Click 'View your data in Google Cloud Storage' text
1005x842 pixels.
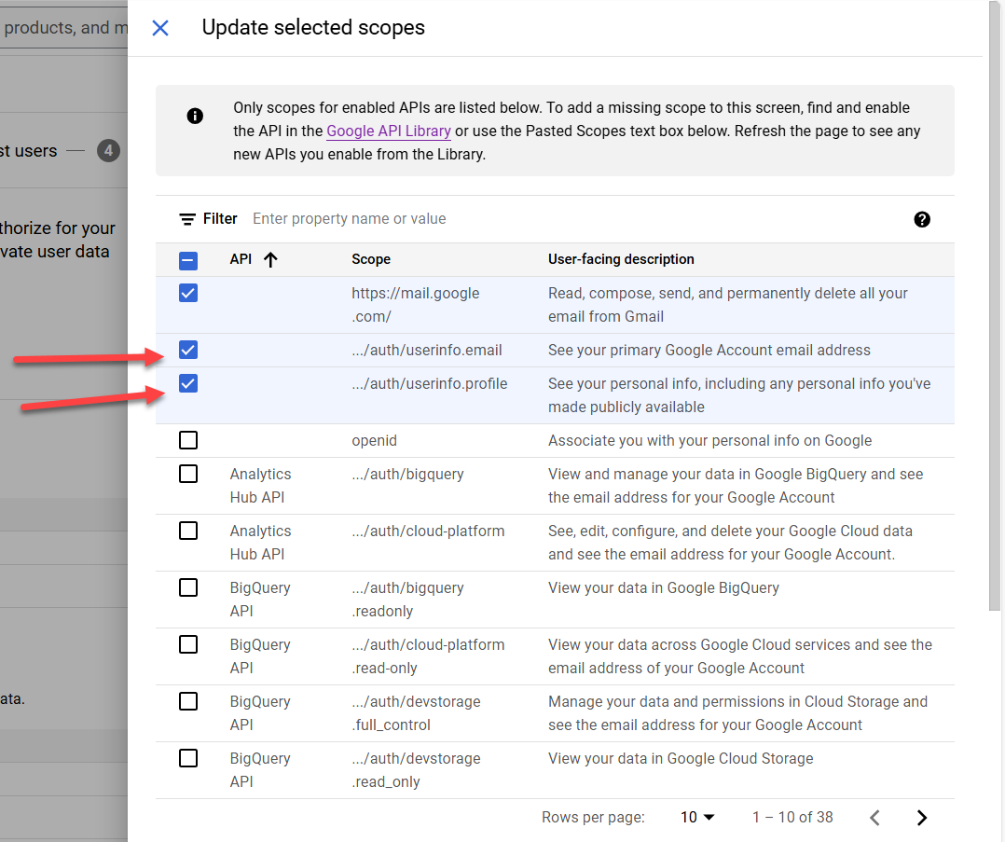(681, 759)
